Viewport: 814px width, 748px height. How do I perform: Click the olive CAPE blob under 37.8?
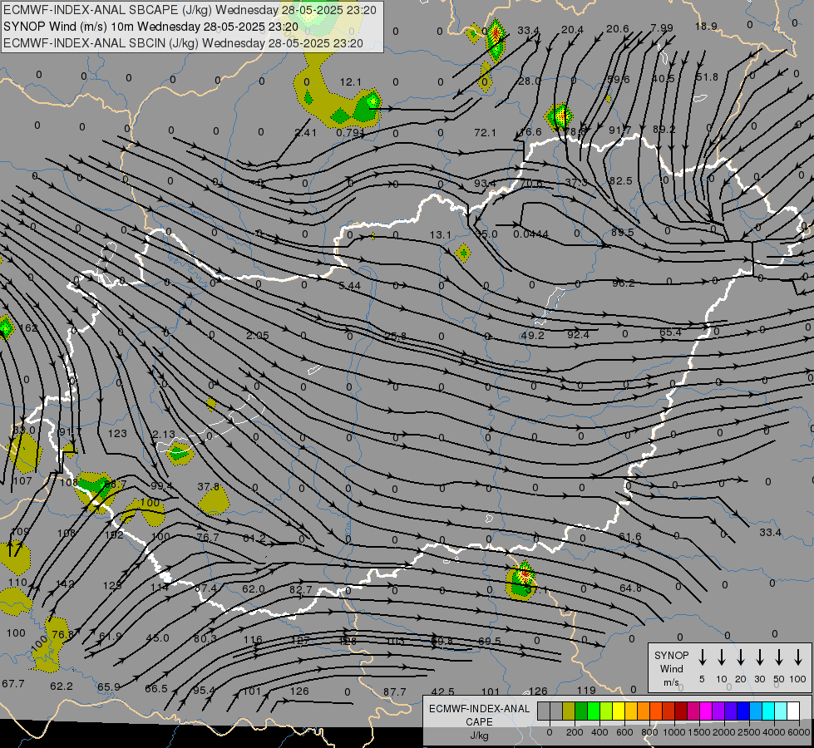pyautogui.click(x=214, y=501)
